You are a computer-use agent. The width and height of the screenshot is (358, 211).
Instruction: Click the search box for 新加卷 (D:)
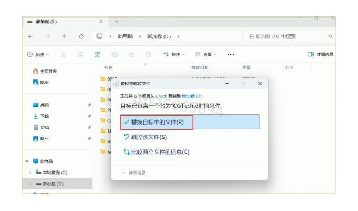point(289,36)
